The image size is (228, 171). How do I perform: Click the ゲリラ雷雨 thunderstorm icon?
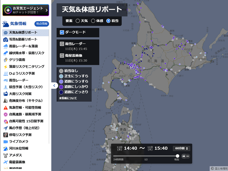[5, 60]
